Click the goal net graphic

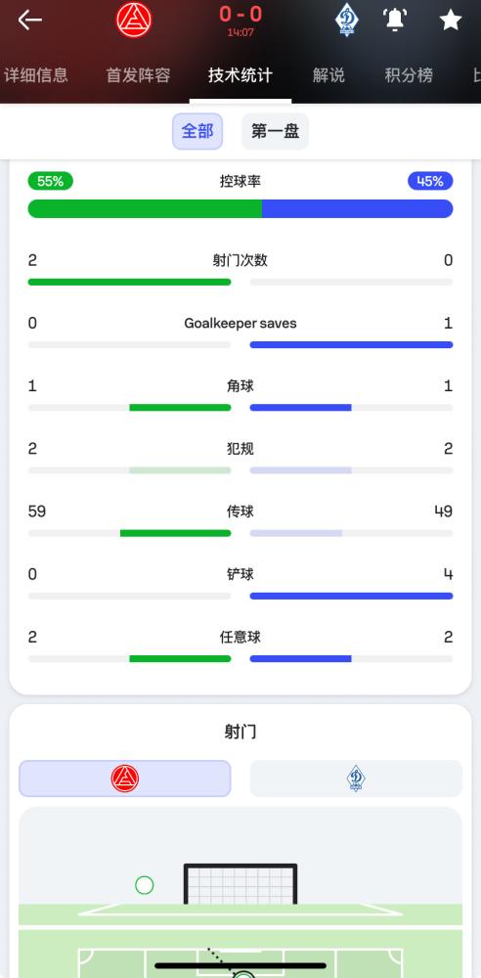pyautogui.click(x=240, y=884)
